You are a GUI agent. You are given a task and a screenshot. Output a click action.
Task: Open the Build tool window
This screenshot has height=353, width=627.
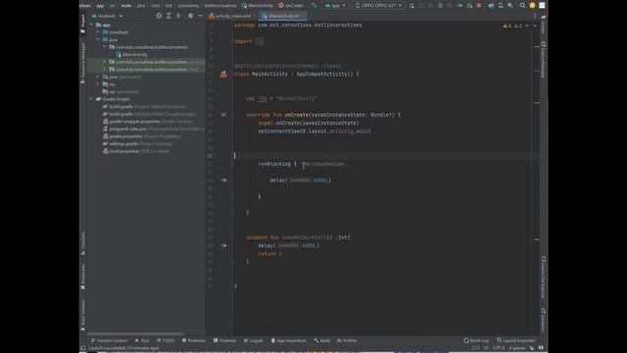point(322,340)
